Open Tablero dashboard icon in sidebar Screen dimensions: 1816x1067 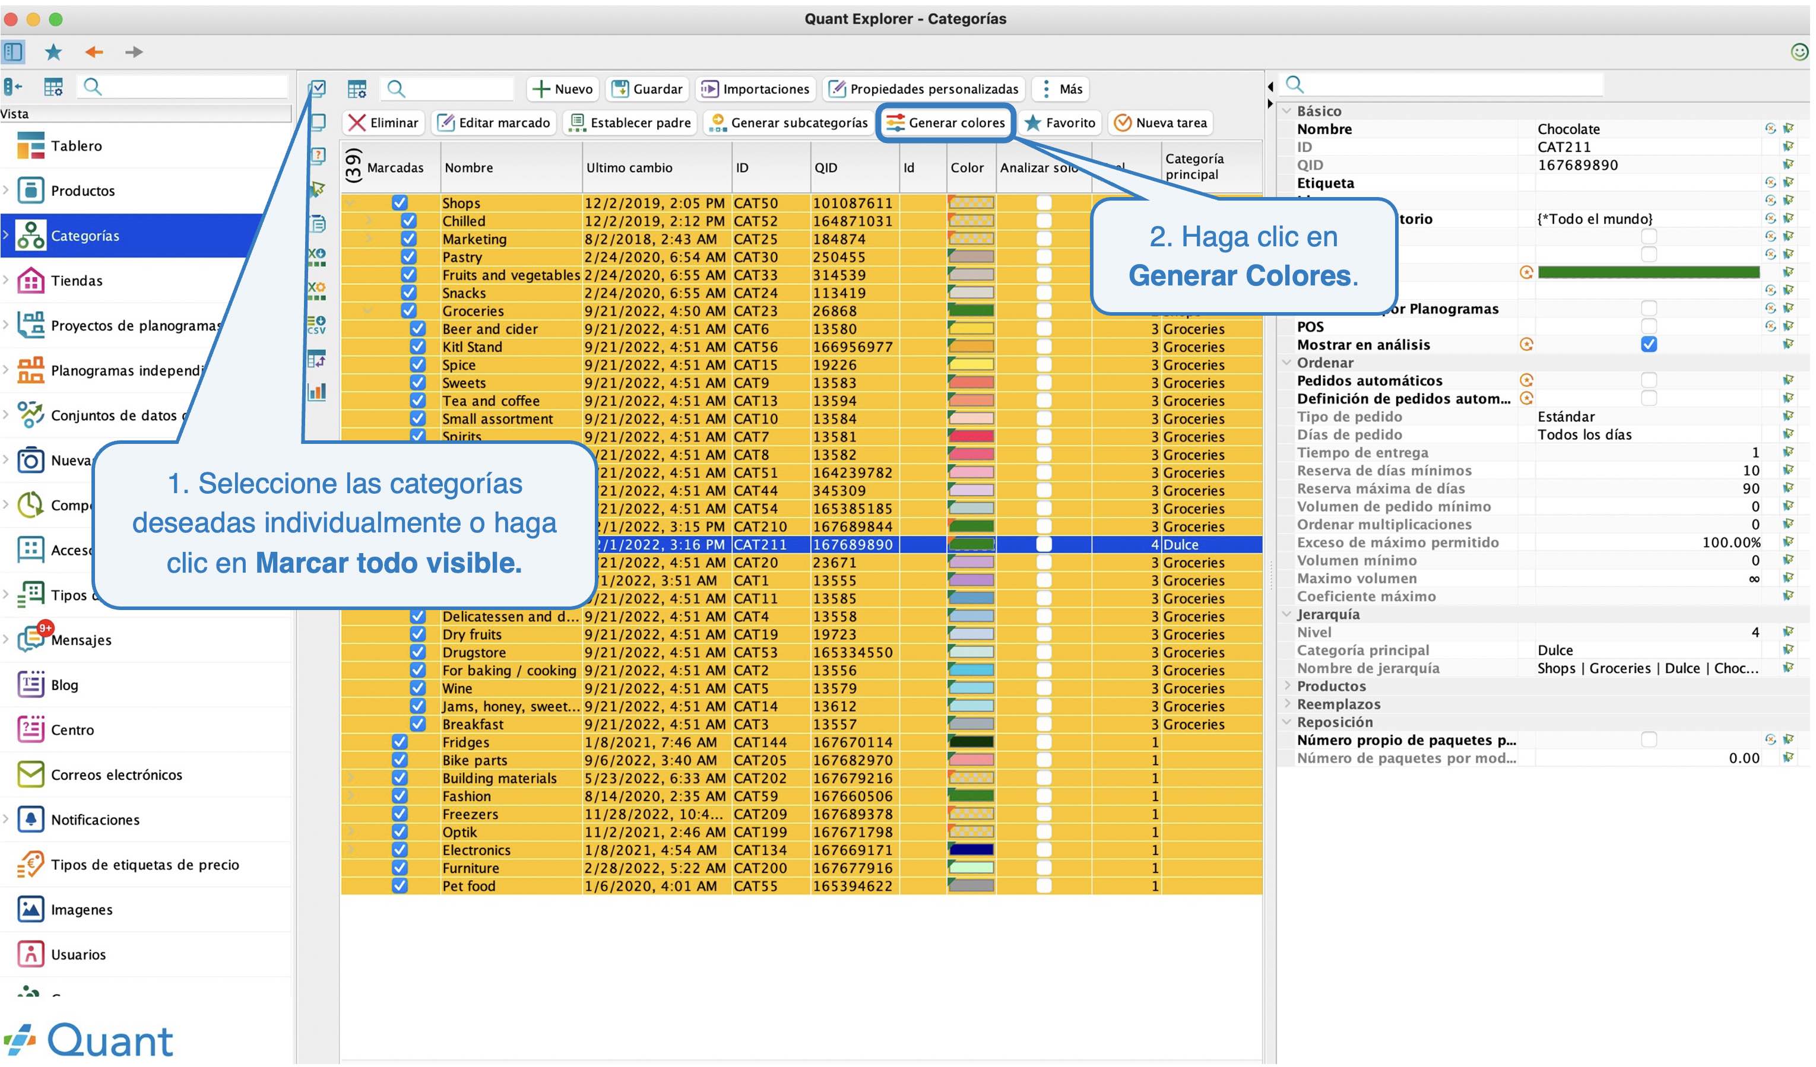(30, 145)
